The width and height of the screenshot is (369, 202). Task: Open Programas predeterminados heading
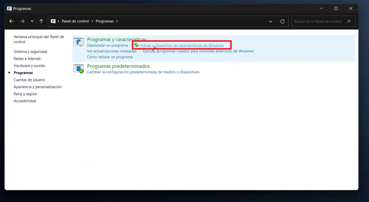[x=119, y=66]
